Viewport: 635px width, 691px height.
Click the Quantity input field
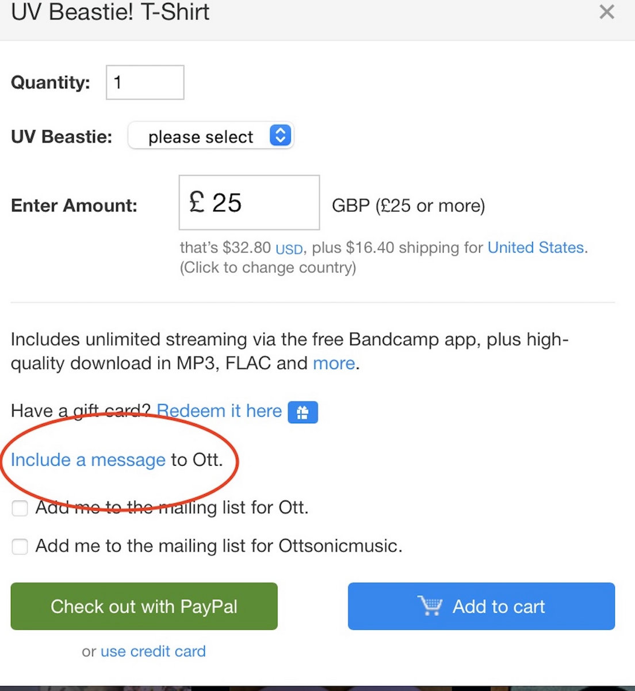pos(145,82)
